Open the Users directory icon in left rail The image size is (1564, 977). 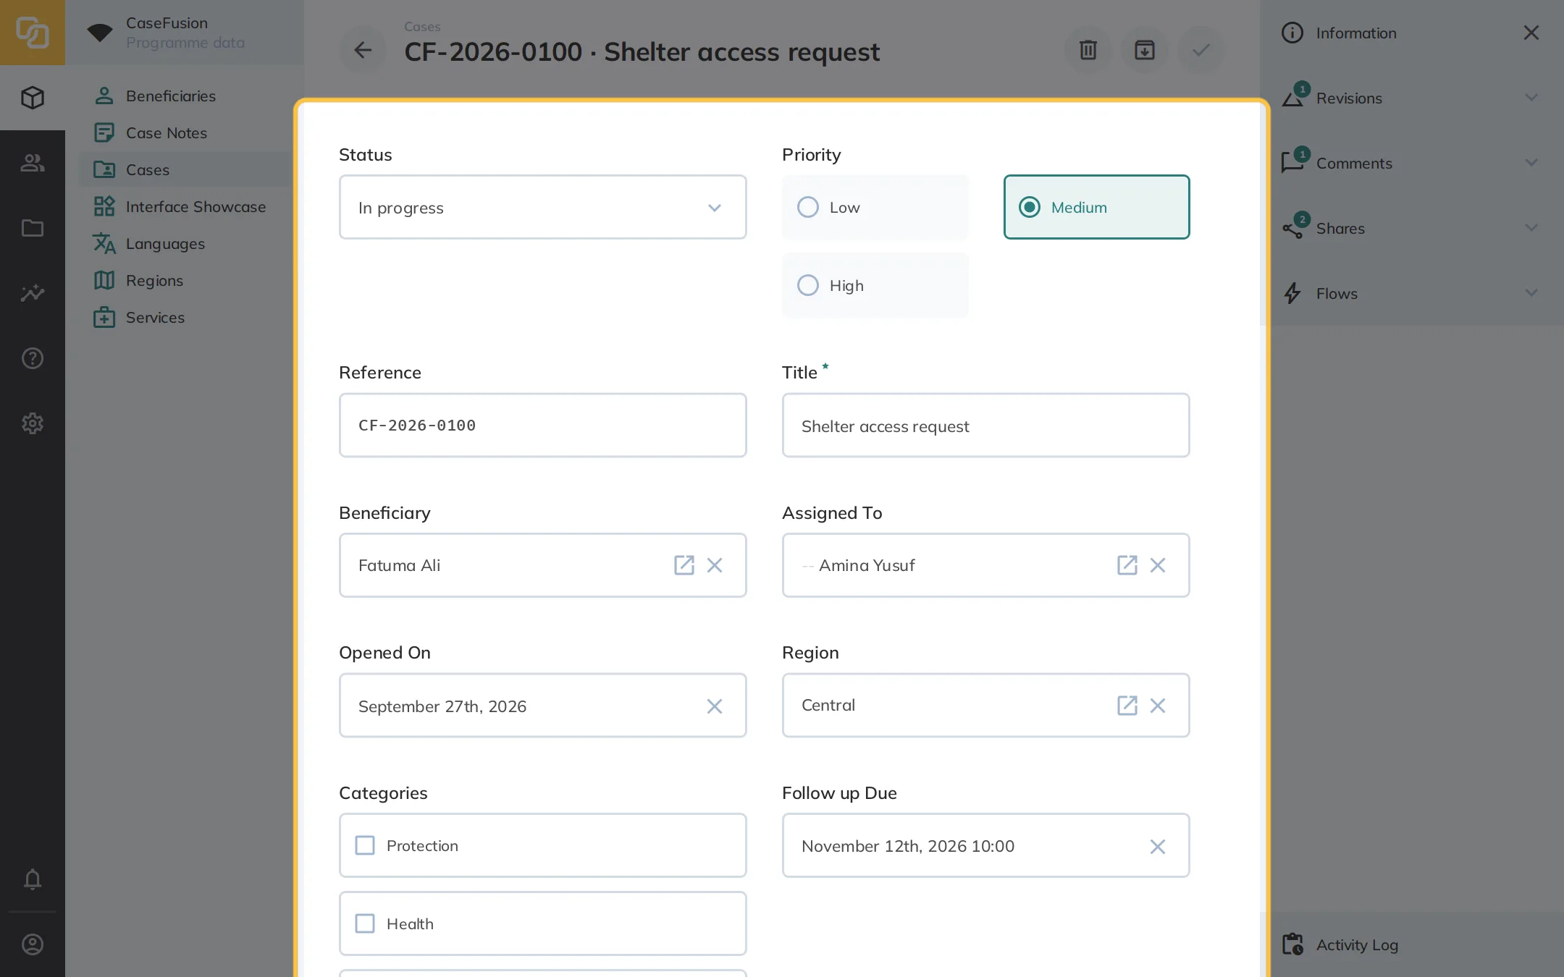(33, 163)
